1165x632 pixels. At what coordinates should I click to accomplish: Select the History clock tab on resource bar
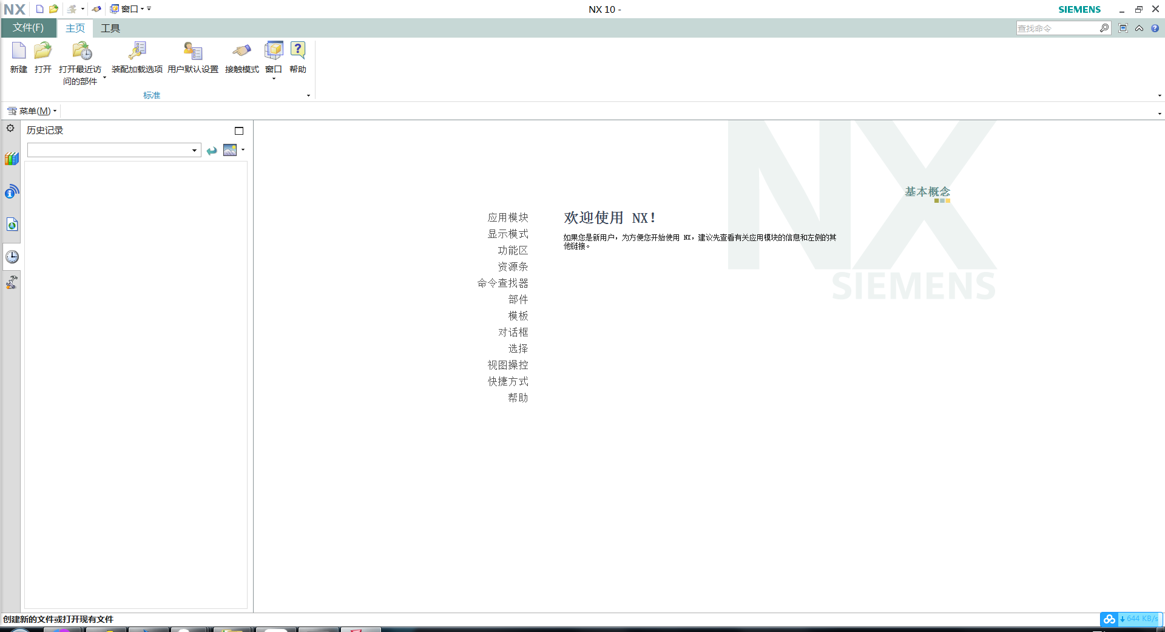(12, 257)
